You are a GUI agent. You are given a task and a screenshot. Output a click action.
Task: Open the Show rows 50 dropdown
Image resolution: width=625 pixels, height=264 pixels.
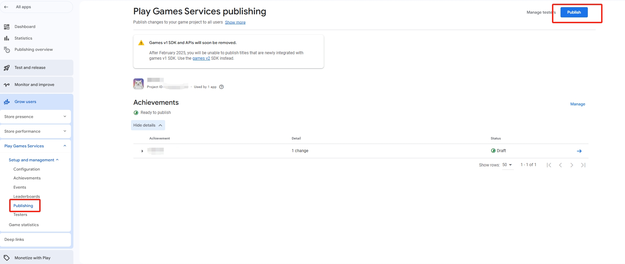pos(507,165)
